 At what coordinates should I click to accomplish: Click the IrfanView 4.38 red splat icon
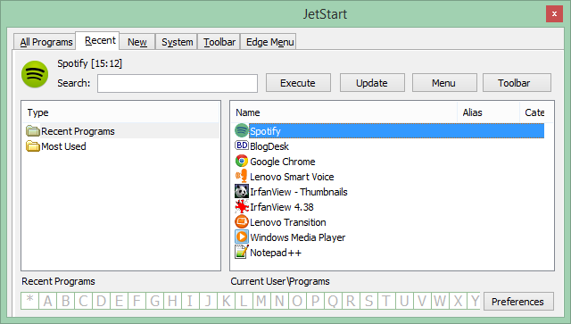(x=241, y=207)
